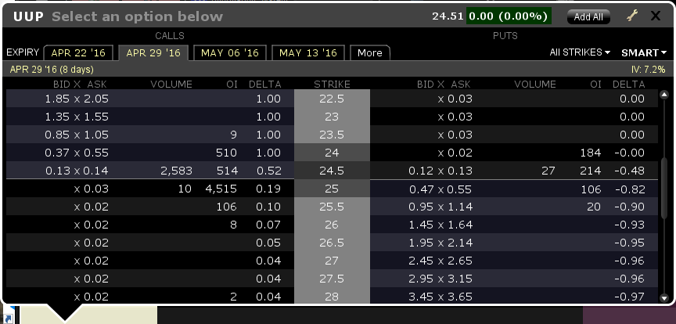Click put volume 27
Screen dimensions: 676x324
pyautogui.click(x=548, y=171)
